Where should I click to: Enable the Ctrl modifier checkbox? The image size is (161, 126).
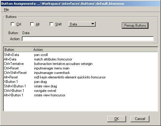pos(13,24)
